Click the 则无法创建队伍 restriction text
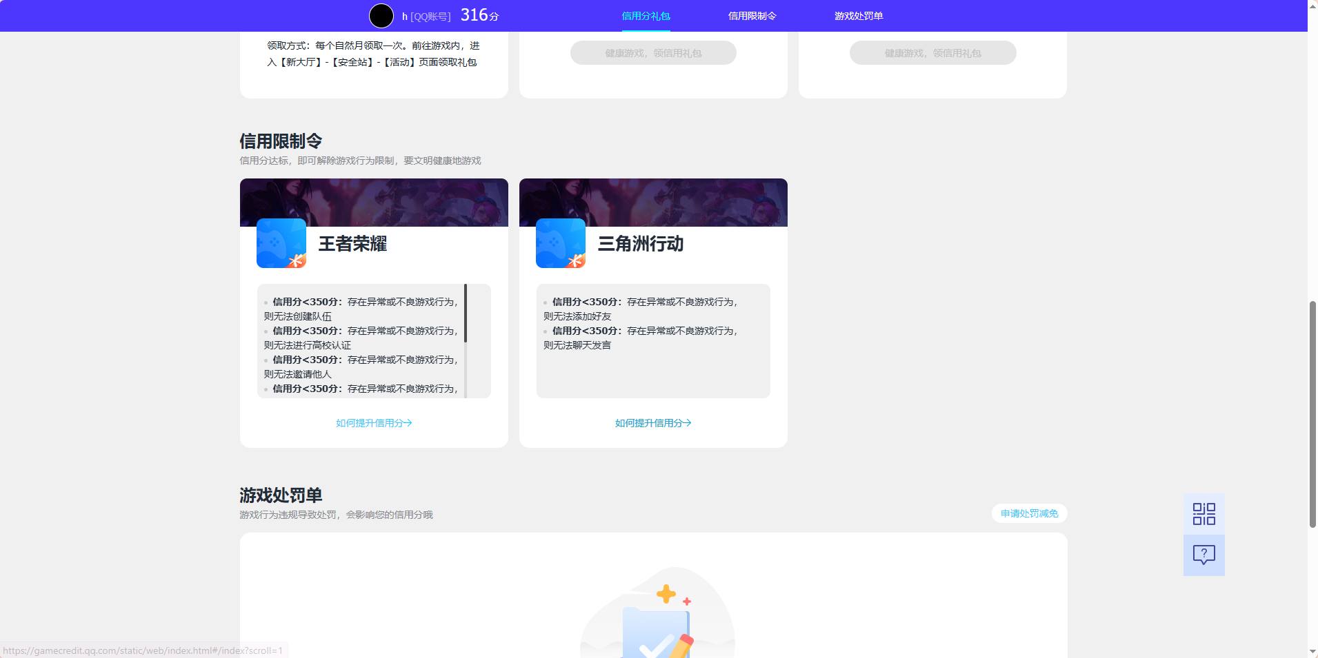 (297, 316)
